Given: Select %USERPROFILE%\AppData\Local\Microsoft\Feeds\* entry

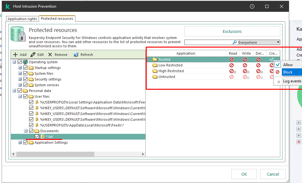Looking at the screenshot, I should click(82, 125).
